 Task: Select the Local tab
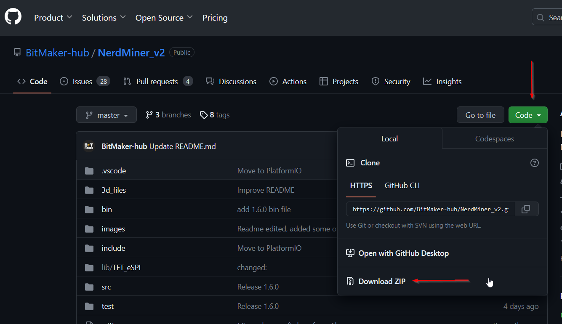(390, 138)
